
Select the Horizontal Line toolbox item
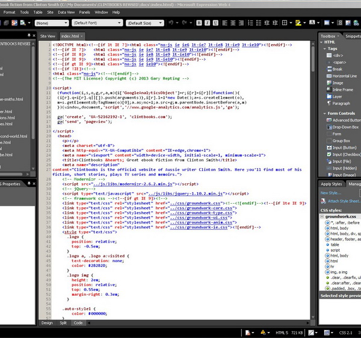[342, 76]
